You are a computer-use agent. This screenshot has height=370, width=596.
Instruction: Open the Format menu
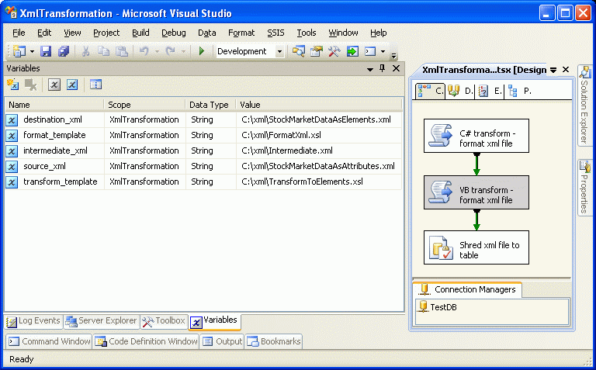click(x=241, y=33)
